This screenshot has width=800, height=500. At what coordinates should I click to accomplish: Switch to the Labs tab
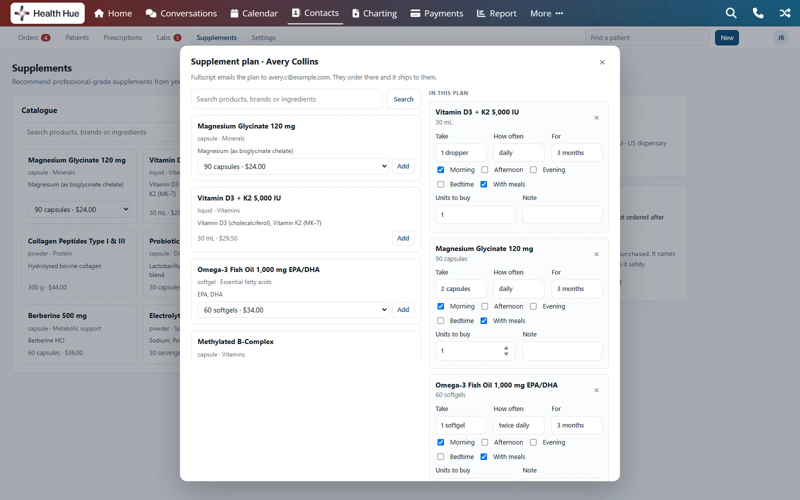(x=169, y=38)
